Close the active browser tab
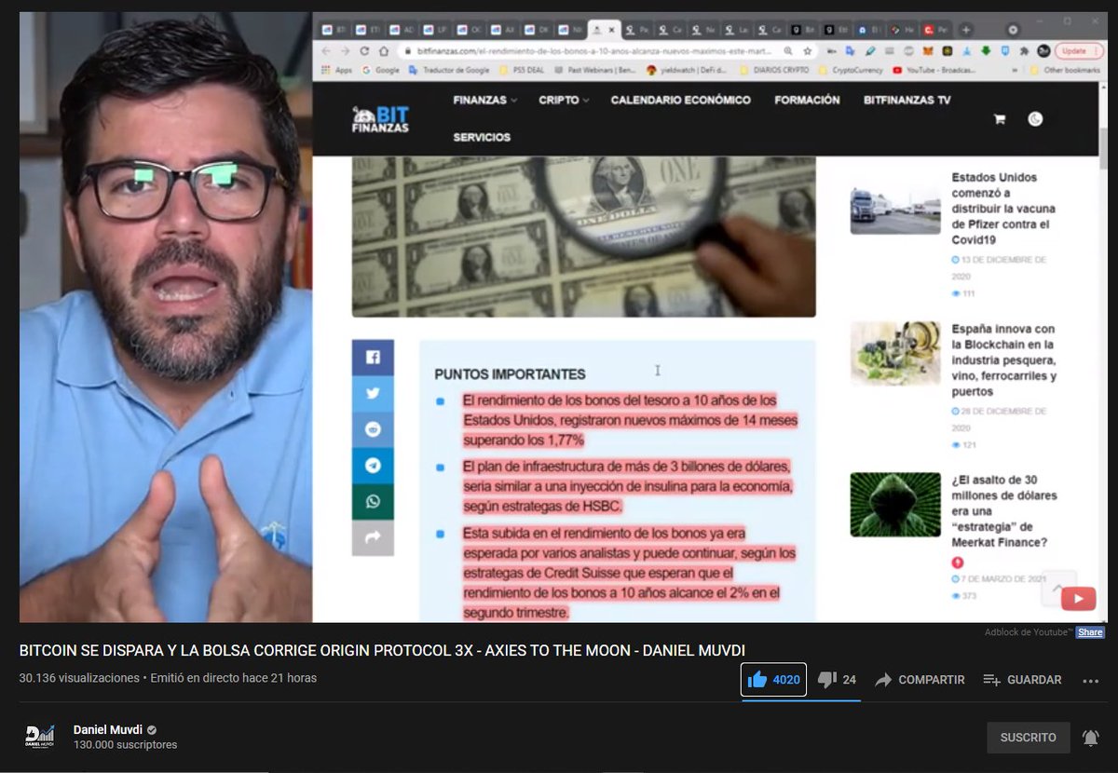This screenshot has width=1118, height=773. point(611,30)
